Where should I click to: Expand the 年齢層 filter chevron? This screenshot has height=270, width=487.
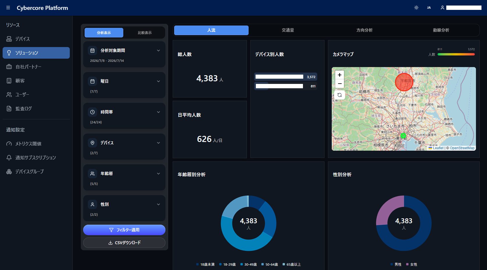pos(158,174)
